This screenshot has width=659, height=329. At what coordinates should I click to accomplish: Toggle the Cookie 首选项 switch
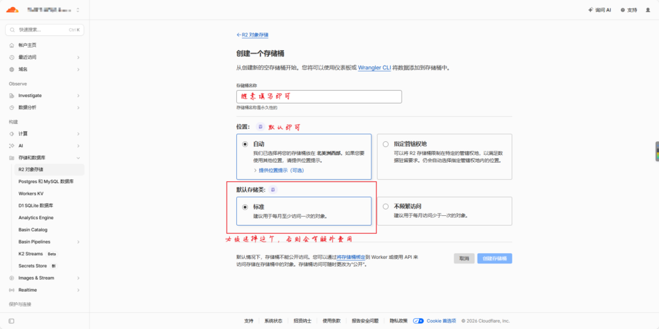tap(418, 321)
